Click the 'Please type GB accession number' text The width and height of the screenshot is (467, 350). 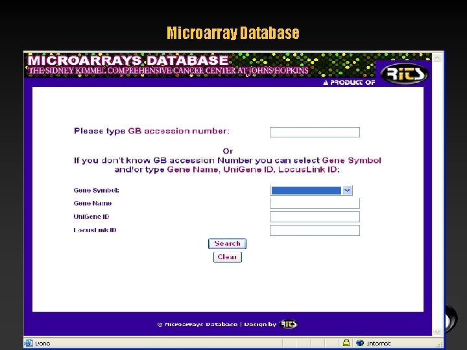point(152,131)
